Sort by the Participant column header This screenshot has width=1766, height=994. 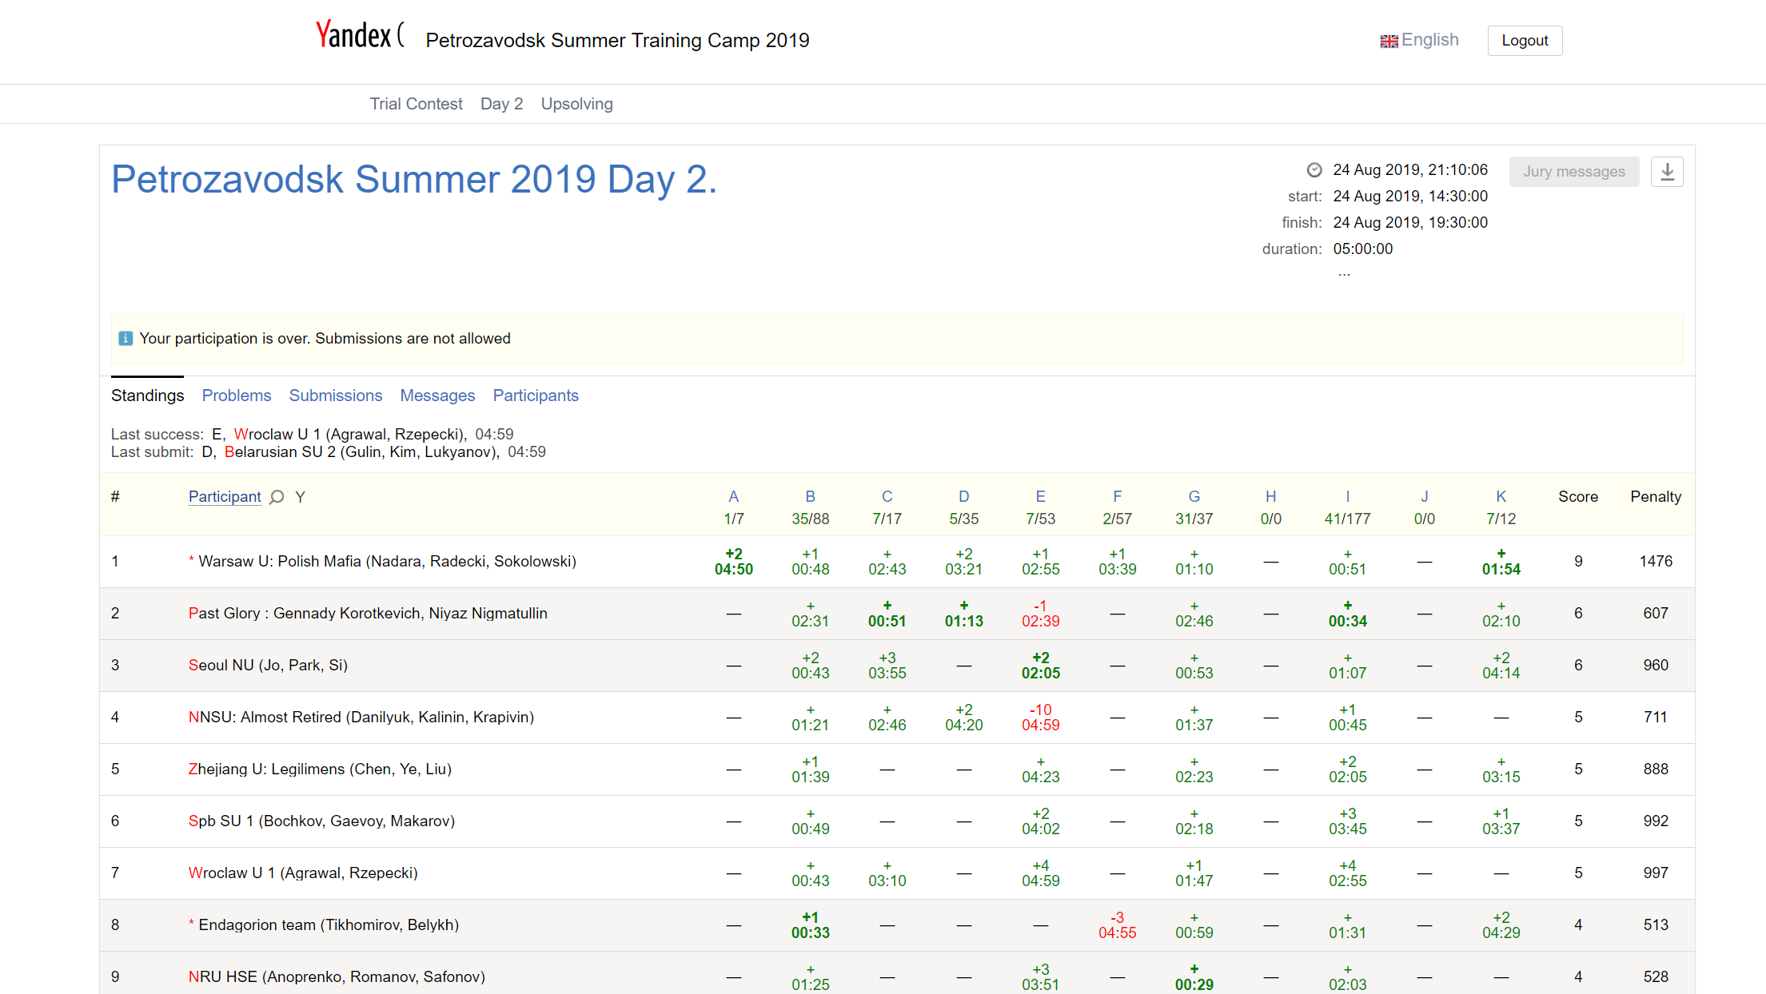225,497
